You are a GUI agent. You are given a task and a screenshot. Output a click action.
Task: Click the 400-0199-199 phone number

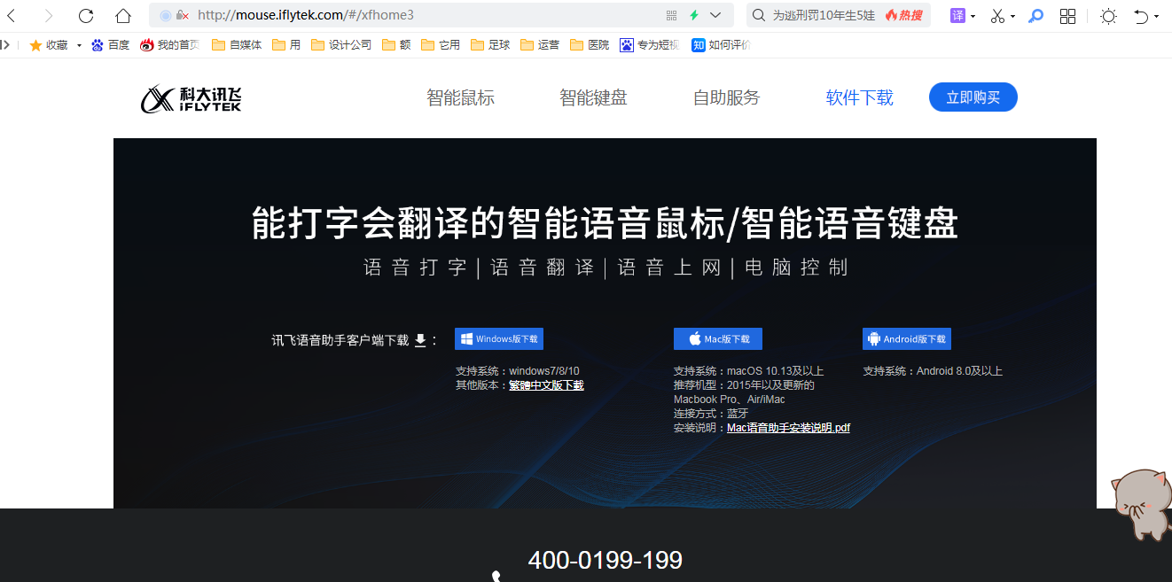(606, 561)
